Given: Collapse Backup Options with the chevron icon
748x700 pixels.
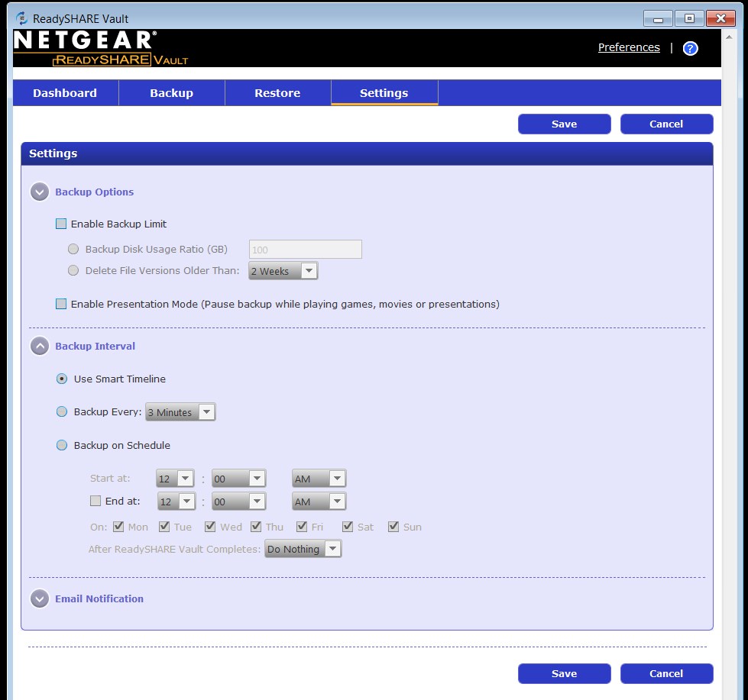Looking at the screenshot, I should [x=40, y=192].
